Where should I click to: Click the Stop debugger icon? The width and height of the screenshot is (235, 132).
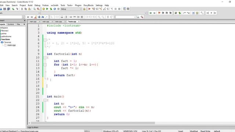click(x=119, y=9)
